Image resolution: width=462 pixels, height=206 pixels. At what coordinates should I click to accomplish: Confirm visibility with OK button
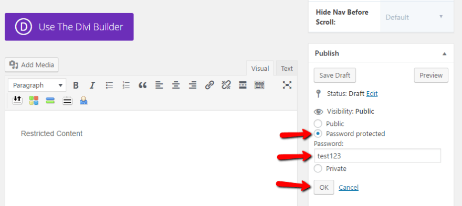[324, 187]
